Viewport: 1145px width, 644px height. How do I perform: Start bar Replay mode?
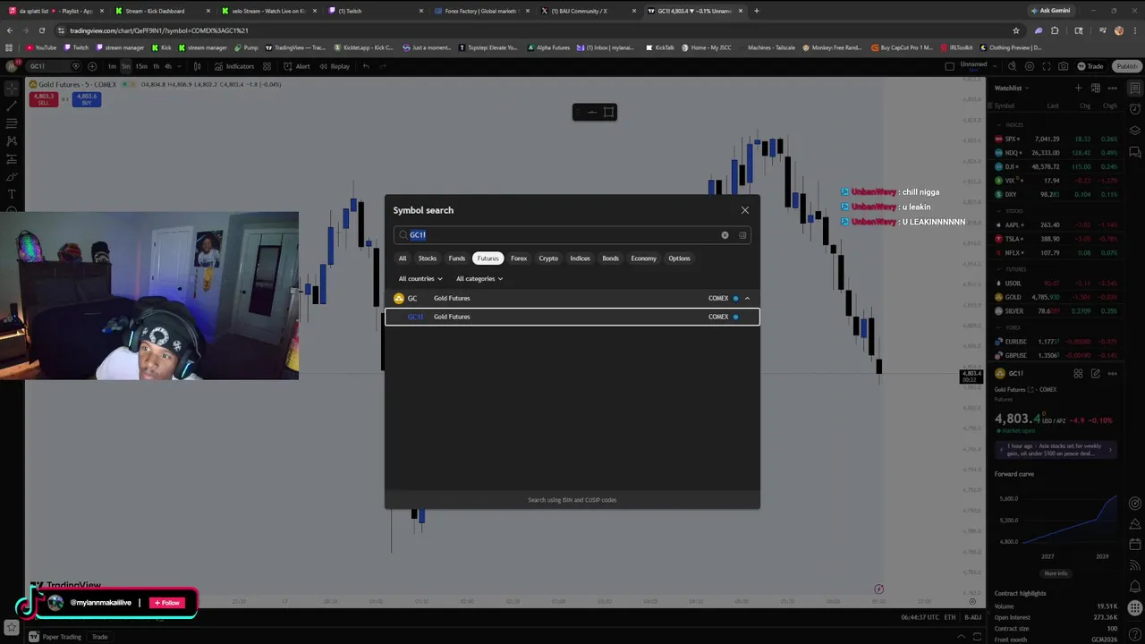(x=335, y=66)
